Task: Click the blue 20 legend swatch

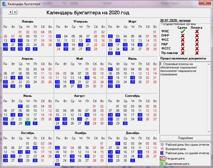Action: pyautogui.click(x=162, y=153)
